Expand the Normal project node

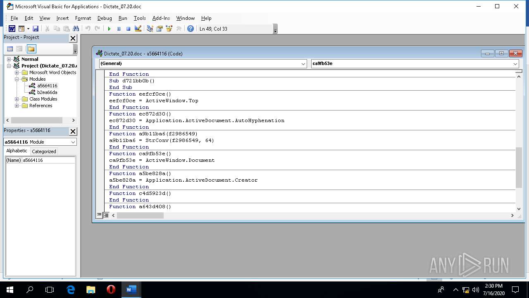(9, 59)
